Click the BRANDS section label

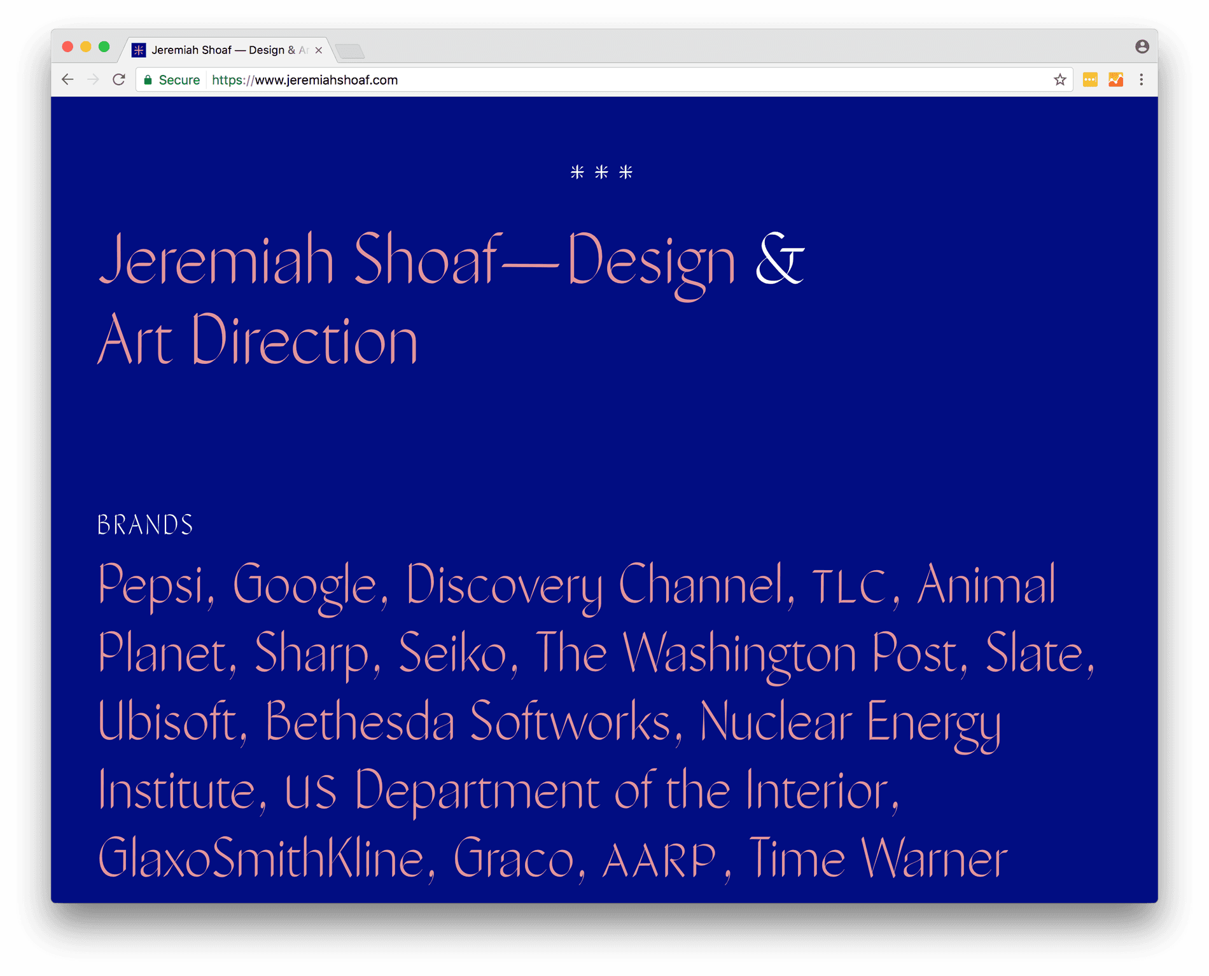coord(145,525)
